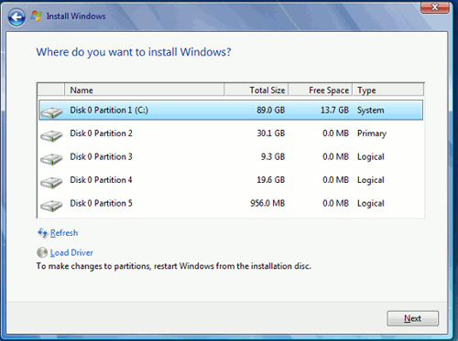The height and width of the screenshot is (341, 458).
Task: Click the 89.0 GB total size value
Action: [x=270, y=110]
